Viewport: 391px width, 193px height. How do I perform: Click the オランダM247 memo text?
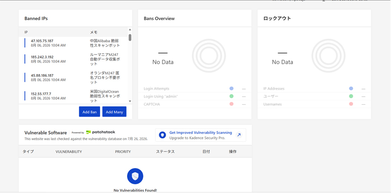(x=105, y=77)
